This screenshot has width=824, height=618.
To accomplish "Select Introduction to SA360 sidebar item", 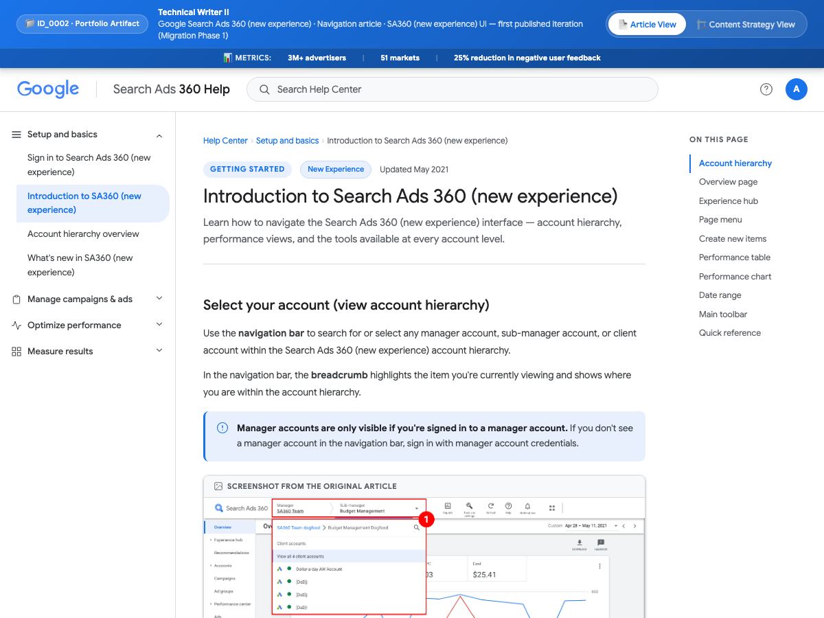I will (x=93, y=203).
